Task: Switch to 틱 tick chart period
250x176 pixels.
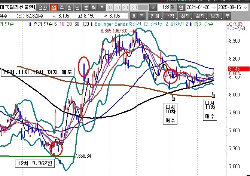Action: 94,7
